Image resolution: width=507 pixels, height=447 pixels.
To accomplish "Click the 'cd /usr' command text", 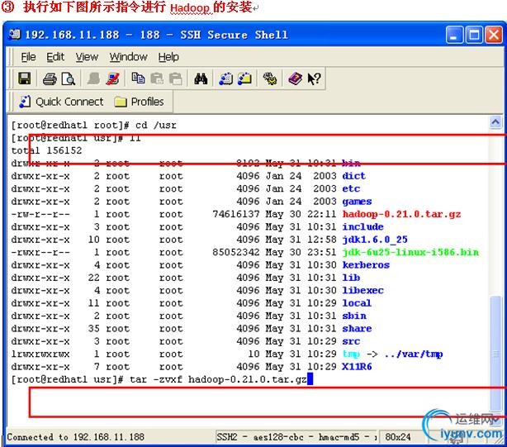I will [156, 125].
